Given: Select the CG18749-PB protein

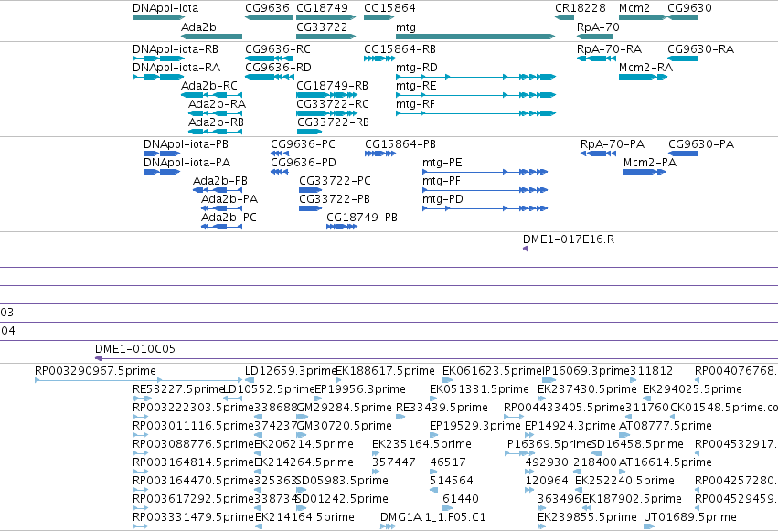Looking at the screenshot, I should click(342, 227).
